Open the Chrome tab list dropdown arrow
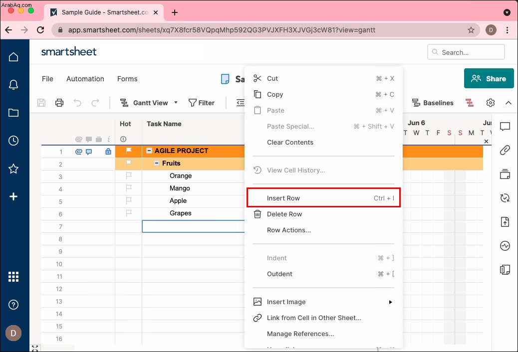The image size is (518, 352). tap(507, 12)
